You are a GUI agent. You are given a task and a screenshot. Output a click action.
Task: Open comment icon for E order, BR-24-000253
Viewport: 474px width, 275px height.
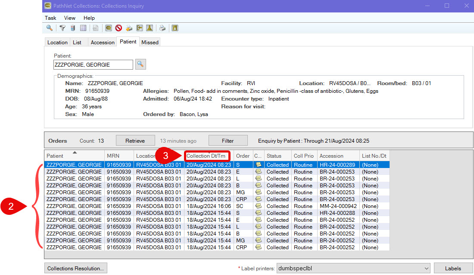[258, 171]
